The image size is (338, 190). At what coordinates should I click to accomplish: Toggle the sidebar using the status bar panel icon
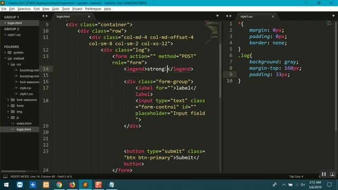(5, 176)
